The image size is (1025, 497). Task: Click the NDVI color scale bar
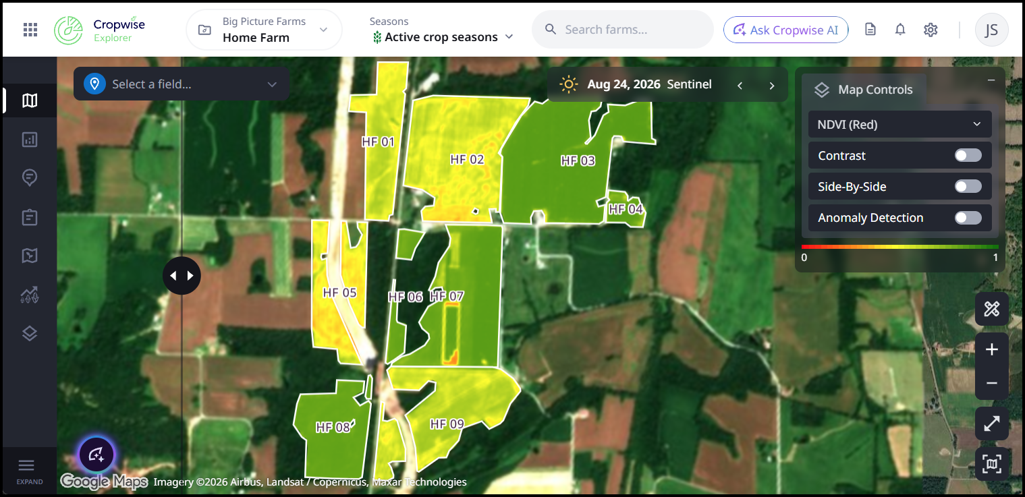click(x=900, y=247)
